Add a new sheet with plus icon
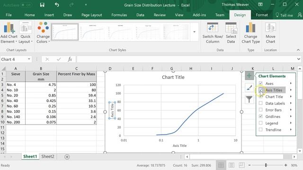Viewport: 303px width, 170px height. click(x=67, y=157)
